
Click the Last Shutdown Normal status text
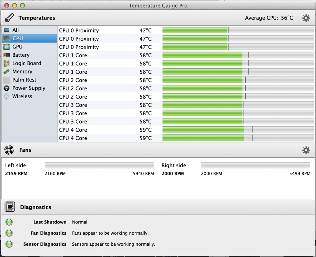coord(80,222)
